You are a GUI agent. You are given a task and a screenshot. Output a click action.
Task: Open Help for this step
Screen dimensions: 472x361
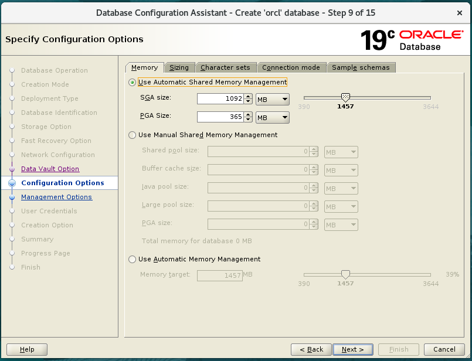(x=27, y=349)
